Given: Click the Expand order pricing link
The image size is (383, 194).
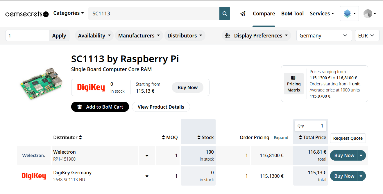Looking at the screenshot, I should point(281,138).
